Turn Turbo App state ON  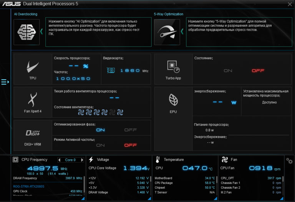pyautogui.click(x=228, y=71)
